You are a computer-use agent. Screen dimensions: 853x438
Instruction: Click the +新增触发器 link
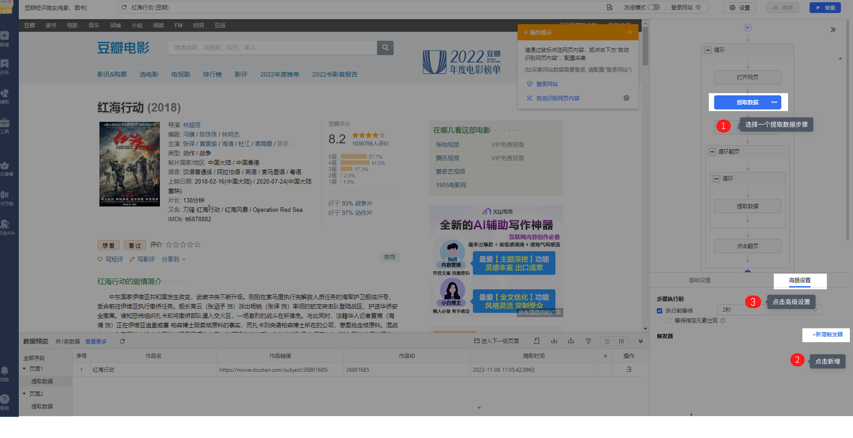[827, 335]
